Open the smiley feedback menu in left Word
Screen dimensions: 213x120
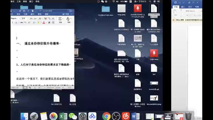coord(71,11)
